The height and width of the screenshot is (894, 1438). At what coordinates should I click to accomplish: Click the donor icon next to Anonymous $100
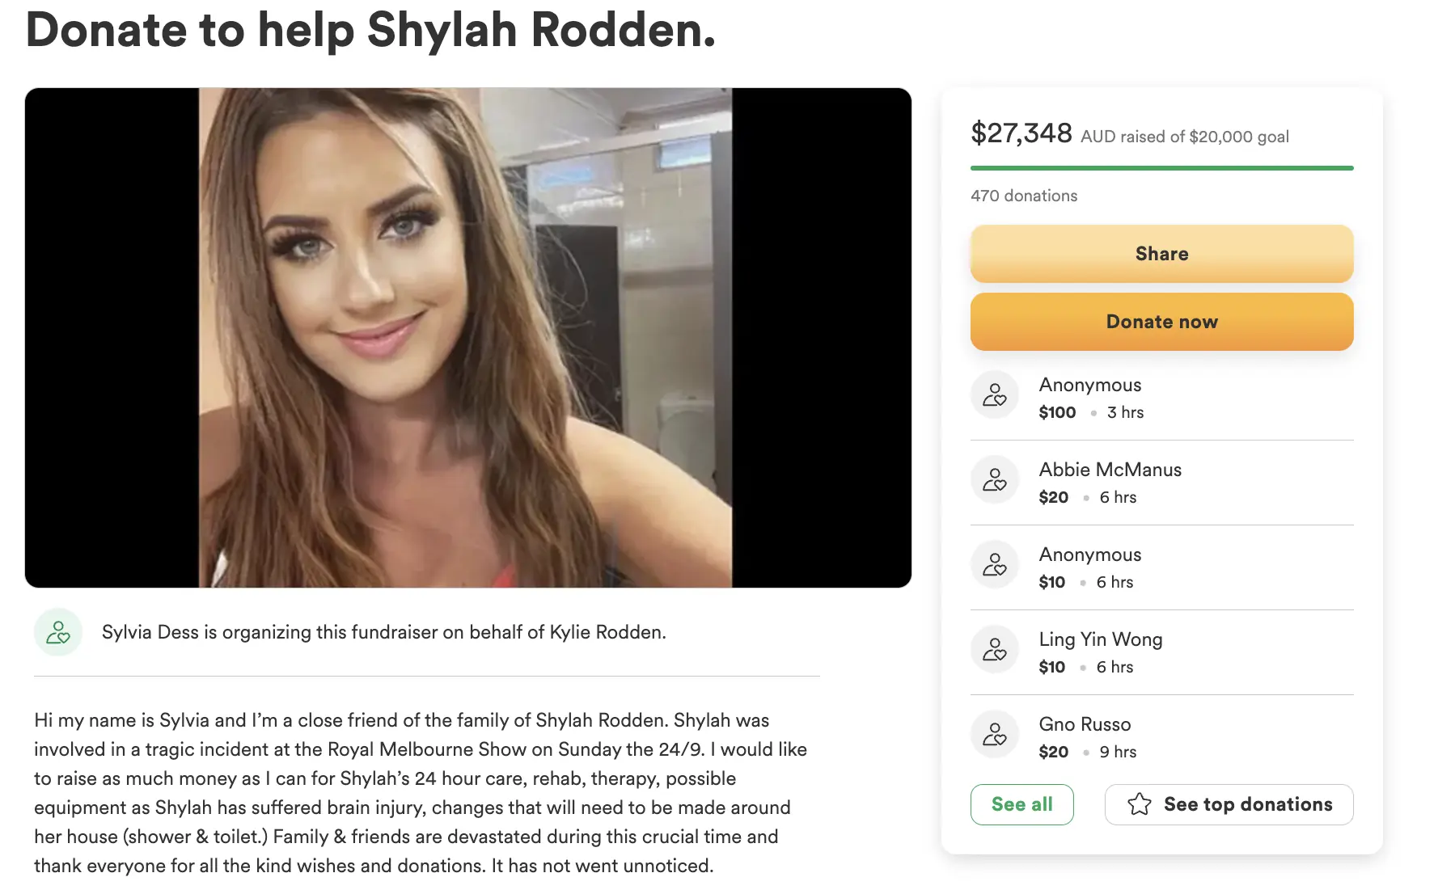pos(995,395)
